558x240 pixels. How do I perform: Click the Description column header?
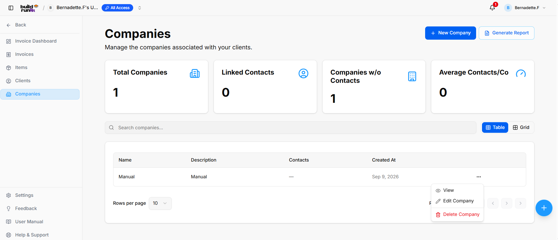click(204, 160)
